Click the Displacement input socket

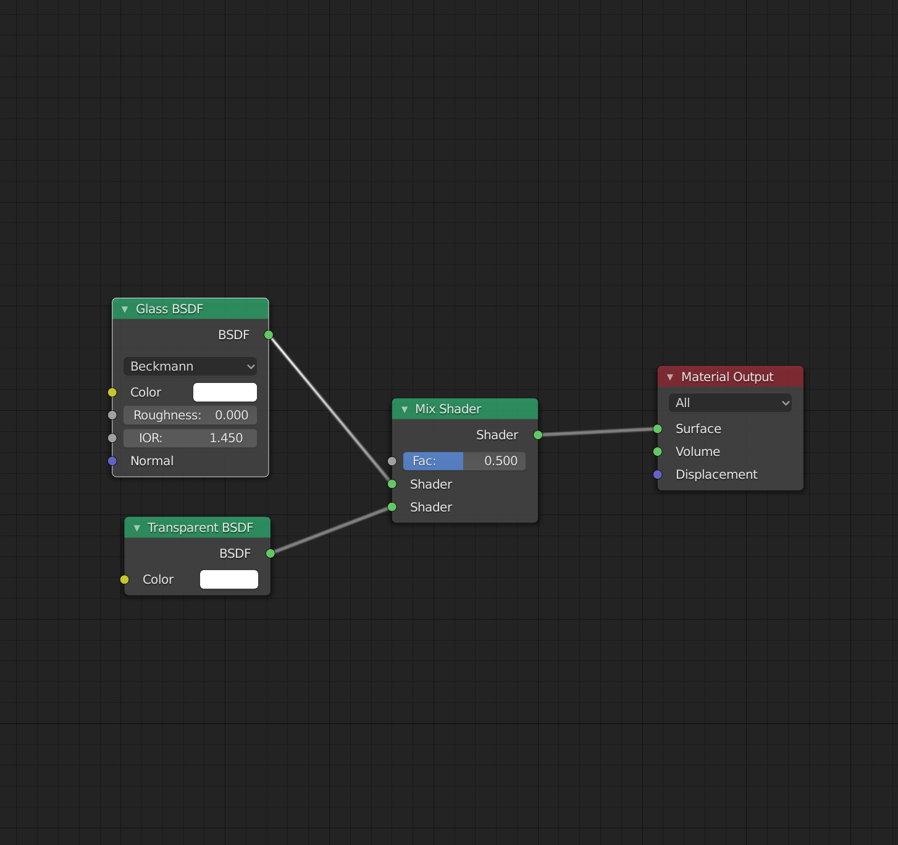[658, 474]
